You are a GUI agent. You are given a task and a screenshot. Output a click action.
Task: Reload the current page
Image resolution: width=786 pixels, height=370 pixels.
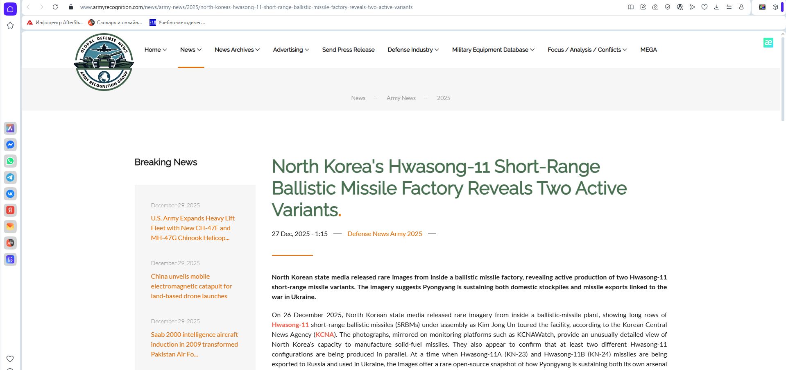[x=55, y=7]
